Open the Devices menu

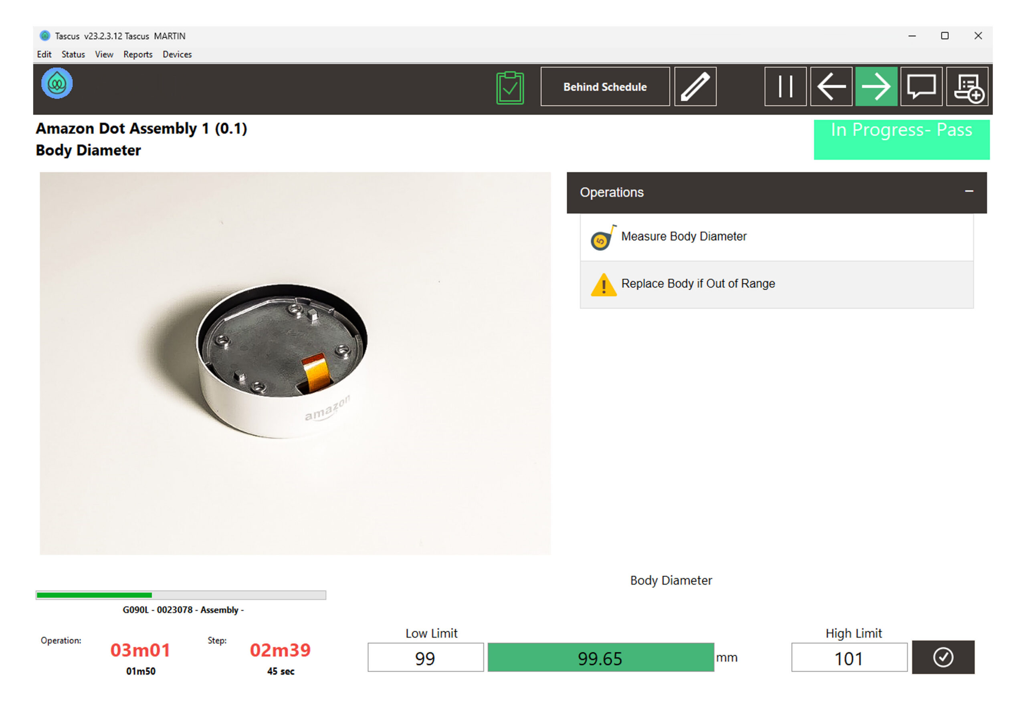pos(177,54)
